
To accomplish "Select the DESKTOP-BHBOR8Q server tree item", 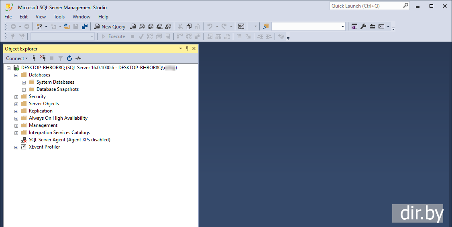I will click(99, 68).
